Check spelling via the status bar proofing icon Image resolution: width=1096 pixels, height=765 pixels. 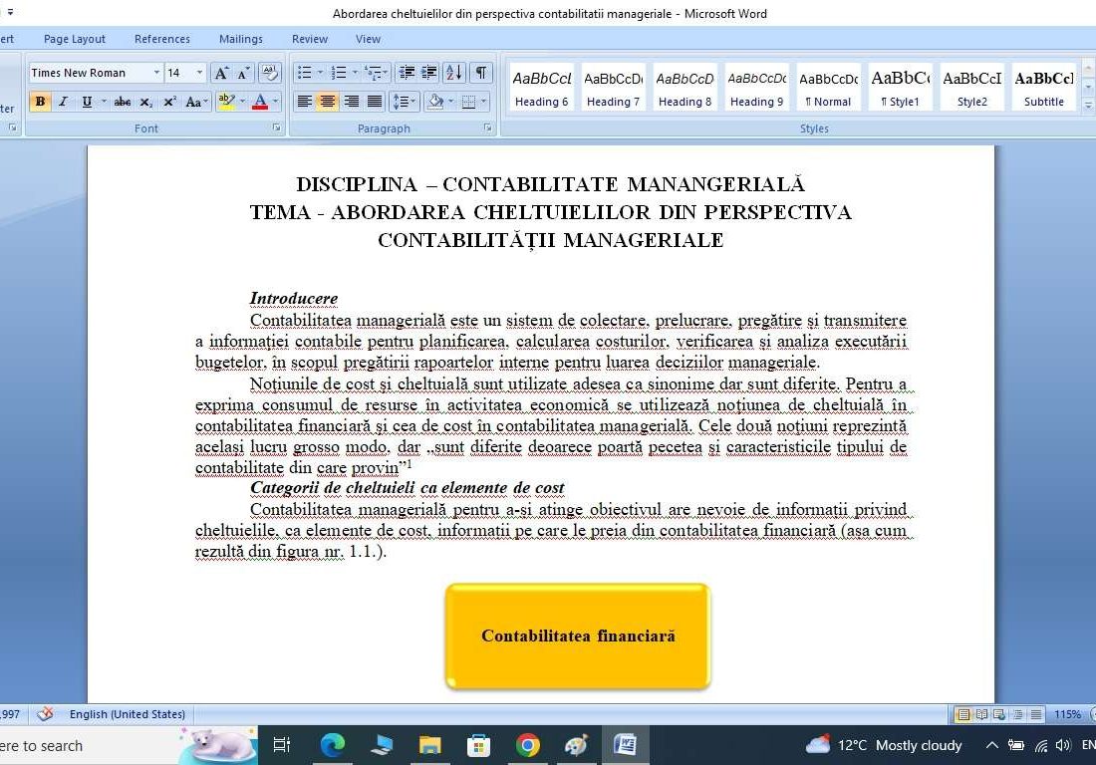click(x=44, y=714)
